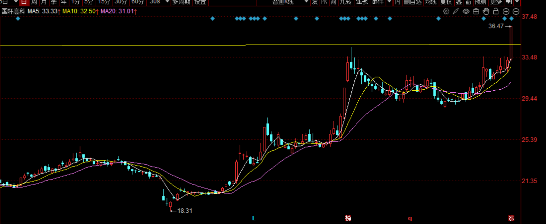
Task: Switch to quarterly 季 period
Action: [54, 2]
